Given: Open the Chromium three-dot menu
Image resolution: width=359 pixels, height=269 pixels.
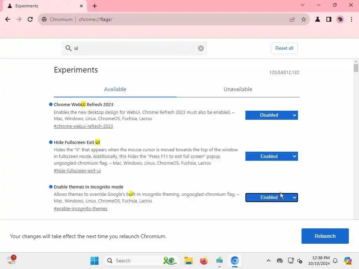Looking at the screenshot, I should pyautogui.click(x=351, y=20).
